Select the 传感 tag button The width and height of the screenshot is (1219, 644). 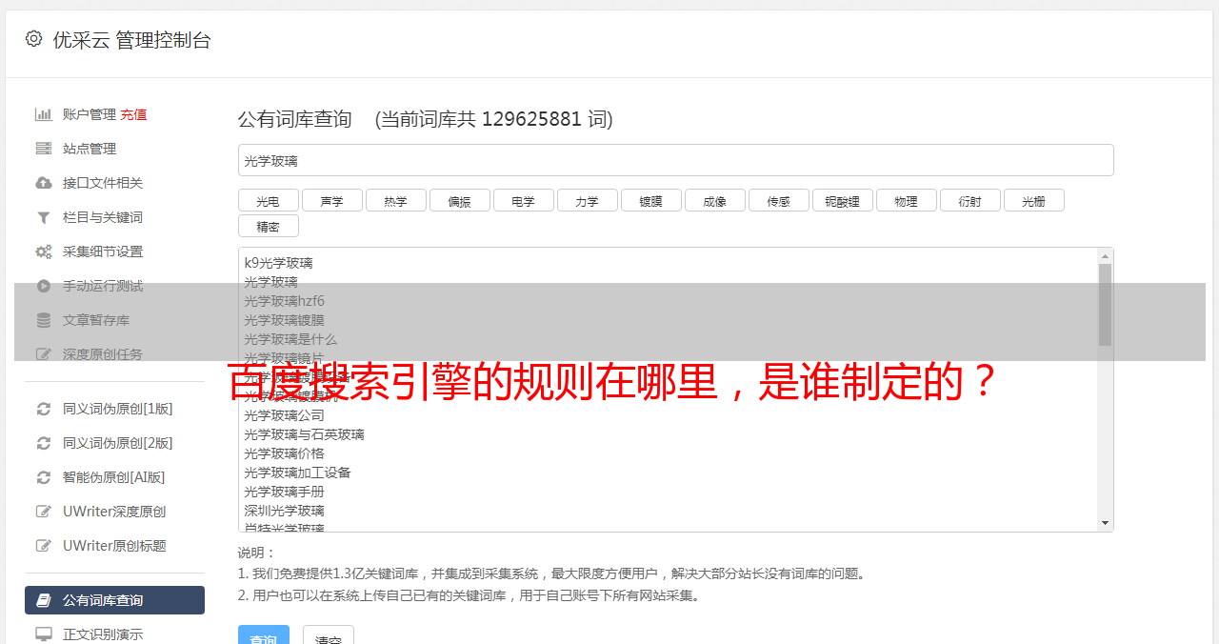pos(778,200)
